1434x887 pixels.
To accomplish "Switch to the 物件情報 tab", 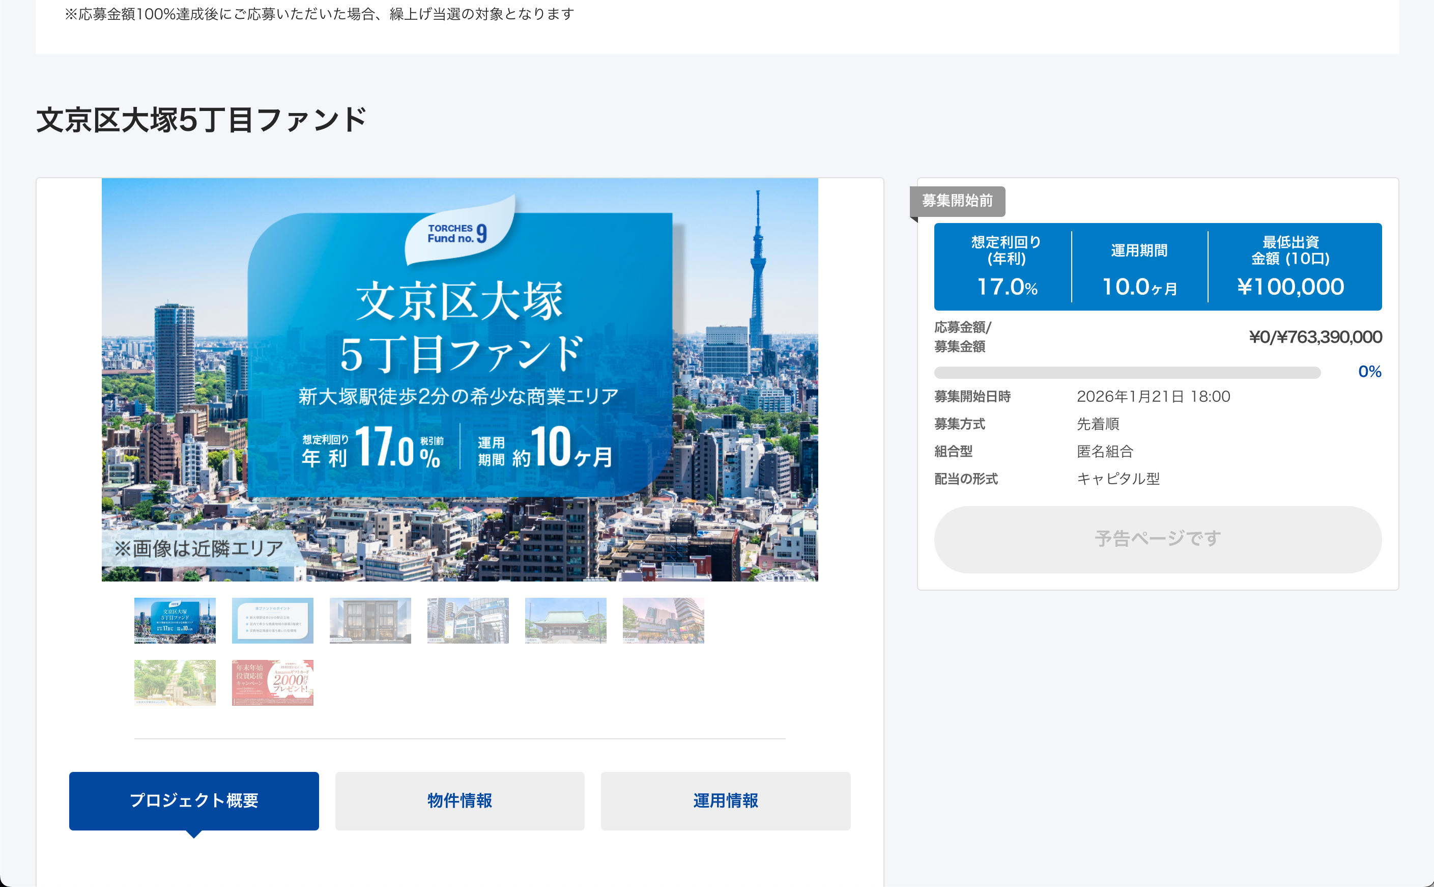I will pyautogui.click(x=460, y=800).
